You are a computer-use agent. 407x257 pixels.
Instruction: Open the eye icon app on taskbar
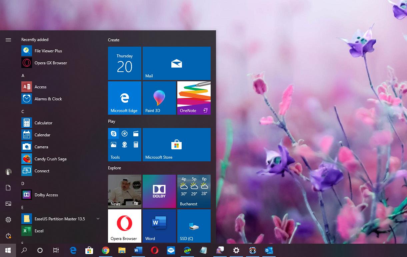coord(253,250)
